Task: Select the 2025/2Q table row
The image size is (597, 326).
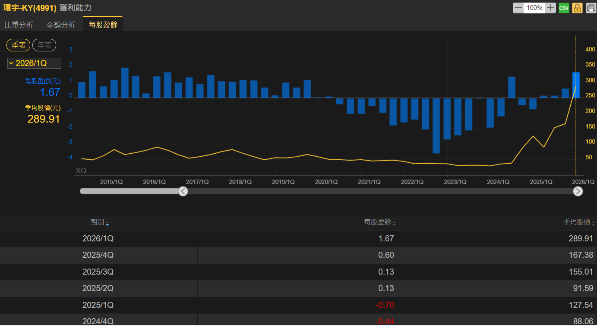Action: [x=298, y=288]
